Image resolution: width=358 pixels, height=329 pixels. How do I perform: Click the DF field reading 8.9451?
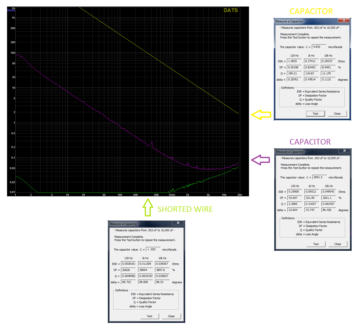pyautogui.click(x=328, y=67)
